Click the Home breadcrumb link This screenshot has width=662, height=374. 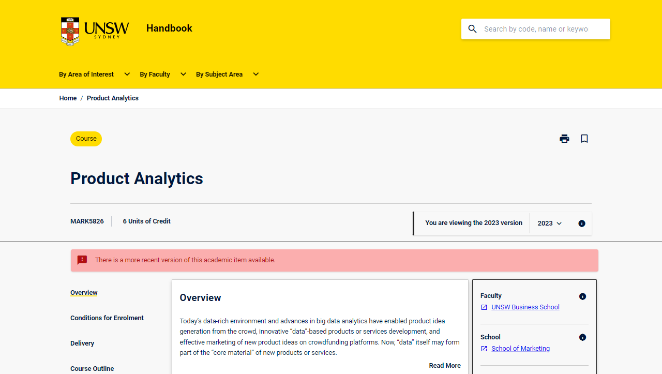(x=68, y=98)
